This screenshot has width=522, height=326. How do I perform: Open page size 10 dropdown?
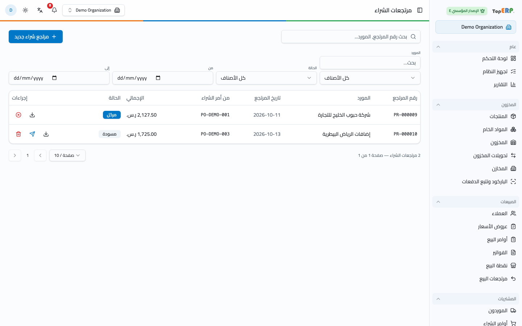click(67, 155)
